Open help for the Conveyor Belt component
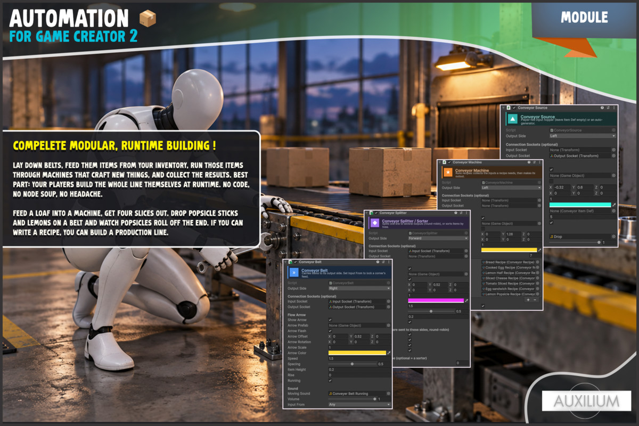 pos(378,262)
